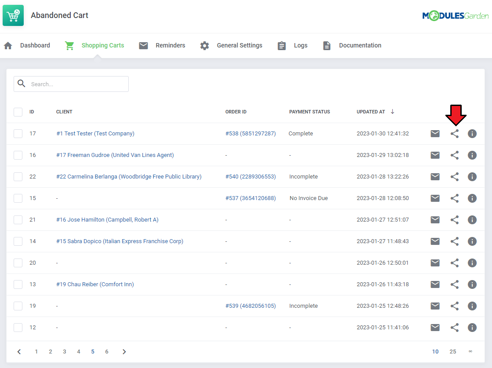Open info for Jose Hamilton cart

[x=472, y=220]
